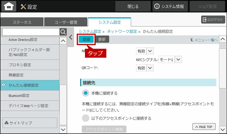Click the arrow beside かんたん接続設定 in the sidebar
This screenshot has height=134, width=227.
(3, 85)
